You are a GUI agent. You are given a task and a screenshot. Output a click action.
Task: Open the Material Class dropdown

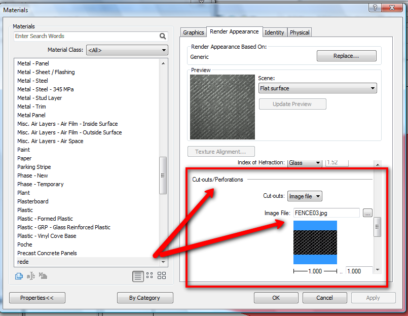[127, 50]
